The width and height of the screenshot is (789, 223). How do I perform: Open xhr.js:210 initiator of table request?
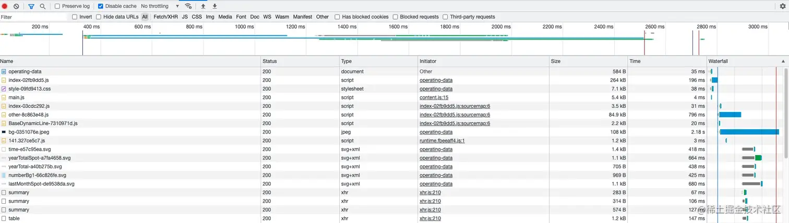point(430,218)
